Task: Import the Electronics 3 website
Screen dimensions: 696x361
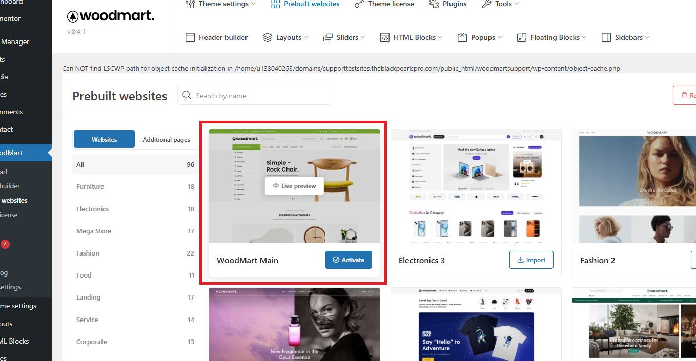Action: 531,260
